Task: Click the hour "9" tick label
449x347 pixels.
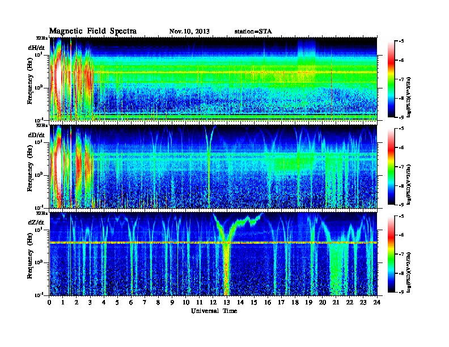Action: click(172, 302)
